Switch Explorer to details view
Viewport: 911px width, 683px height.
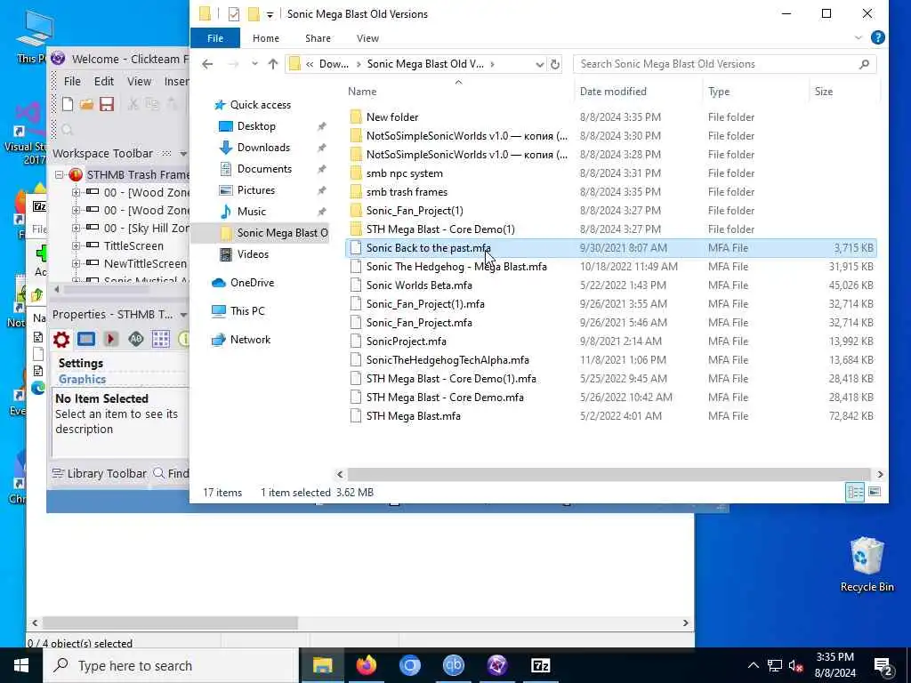tap(855, 492)
